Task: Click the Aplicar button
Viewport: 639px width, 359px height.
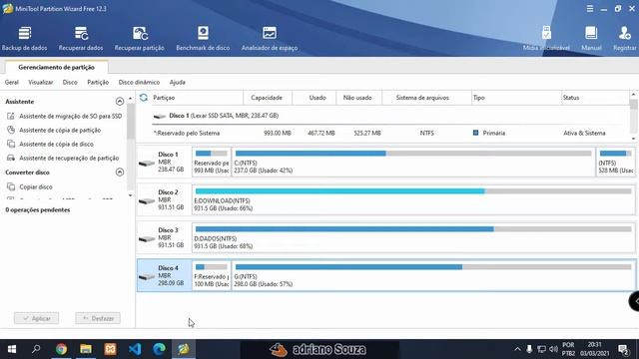Action: tap(36, 318)
